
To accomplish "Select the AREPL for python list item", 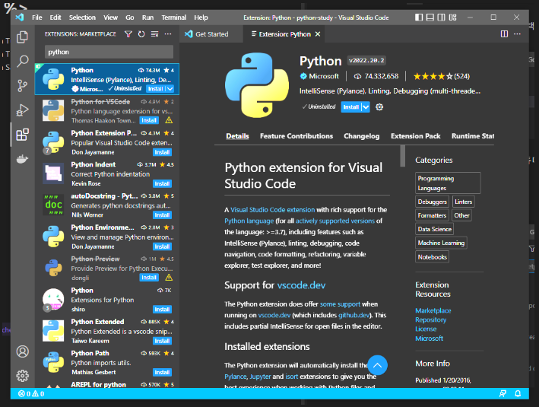I will click(x=107, y=384).
